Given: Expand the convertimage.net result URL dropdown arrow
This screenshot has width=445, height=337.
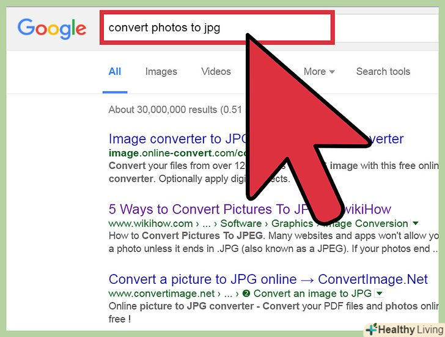Looking at the screenshot, I should click(380, 294).
